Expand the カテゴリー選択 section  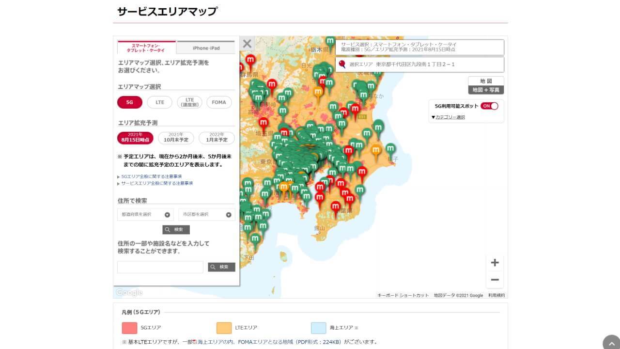click(x=449, y=116)
